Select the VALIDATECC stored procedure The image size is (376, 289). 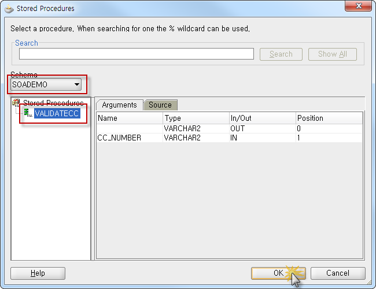coord(57,113)
